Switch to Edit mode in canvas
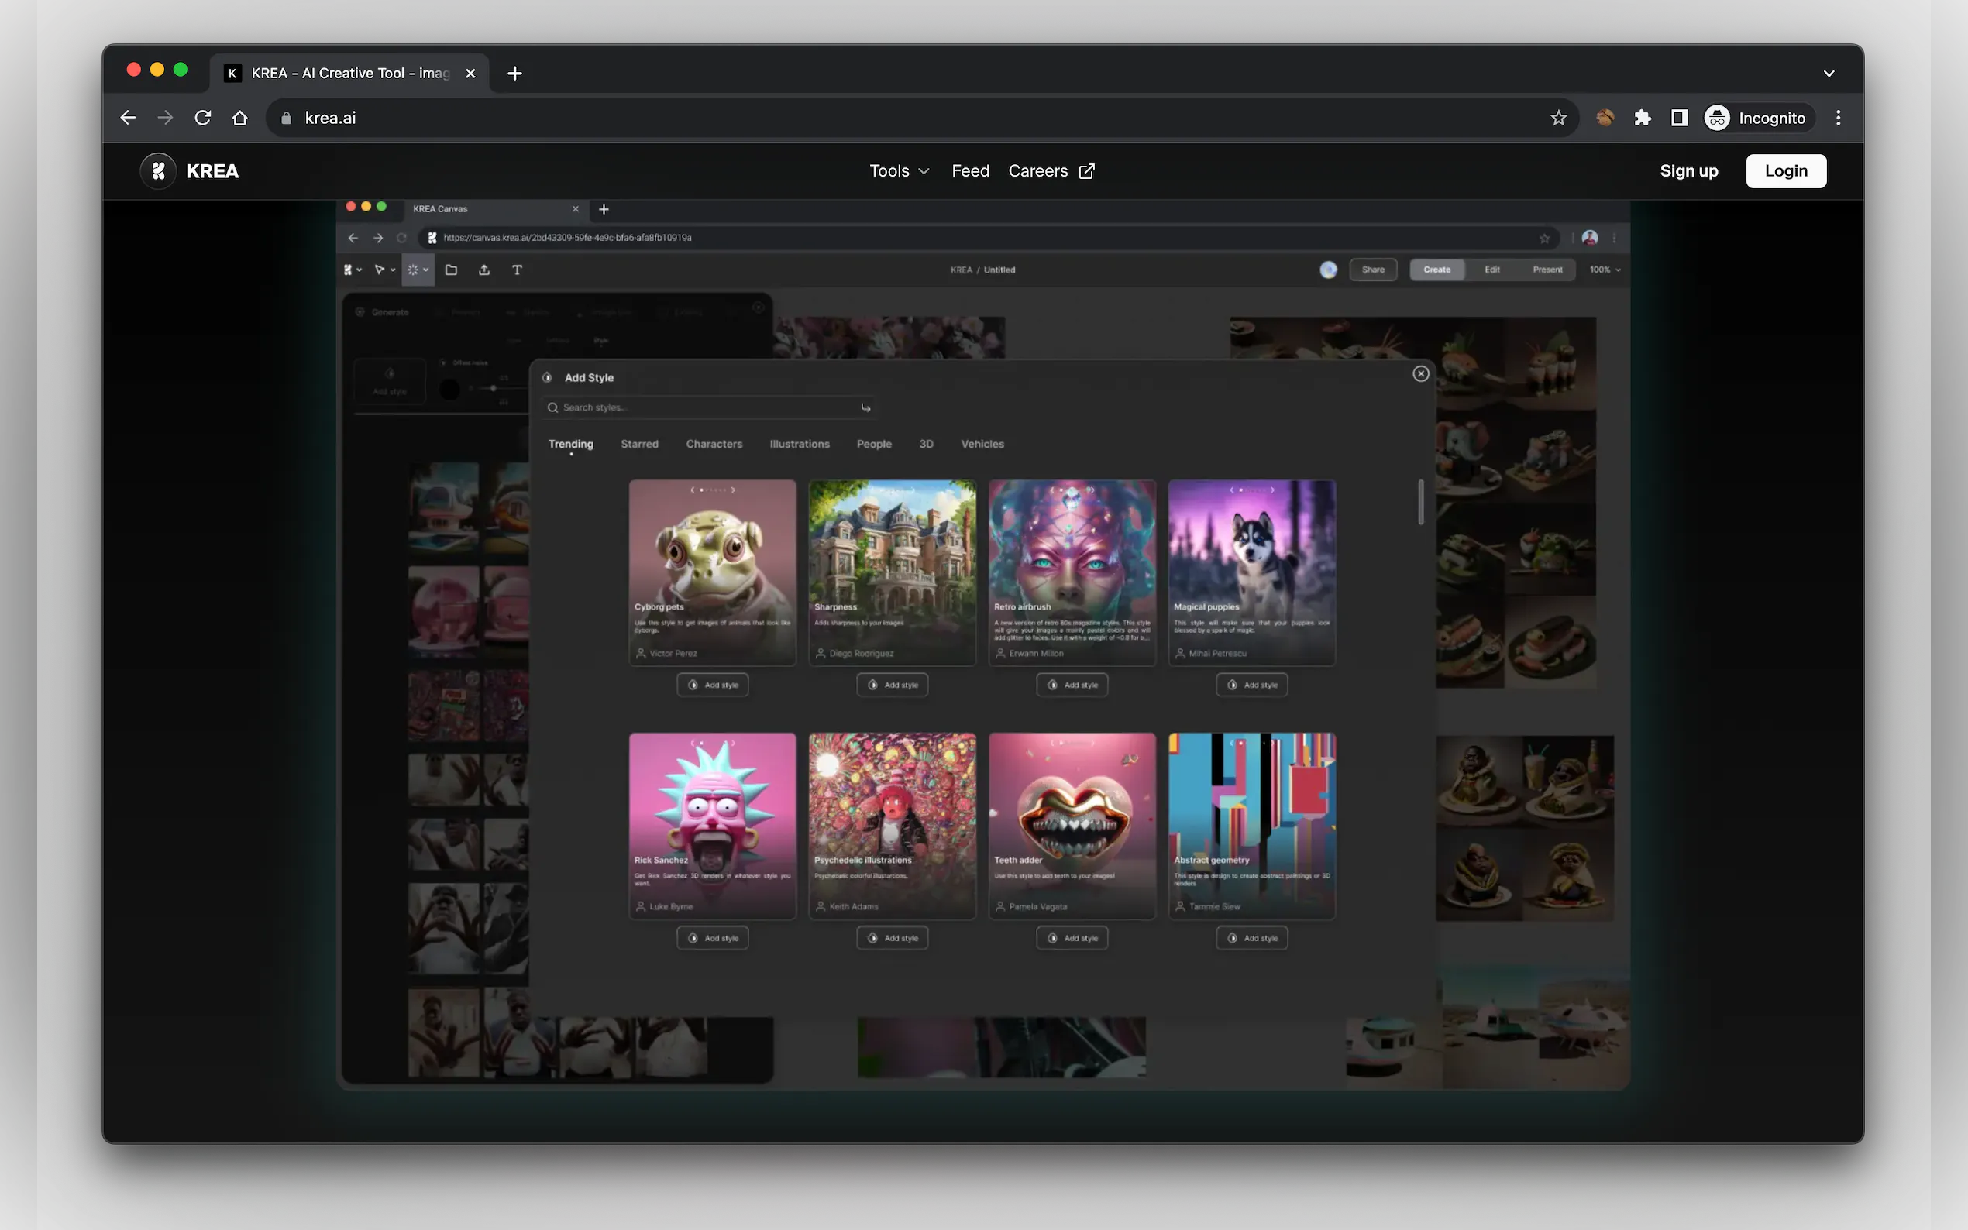Image resolution: width=1968 pixels, height=1230 pixels. 1491,270
